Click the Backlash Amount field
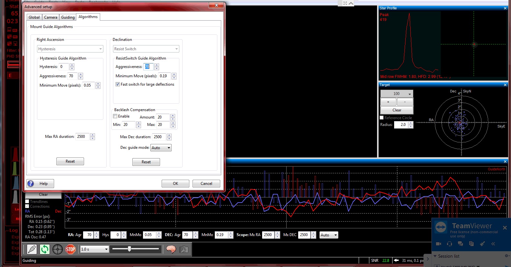Viewport: 511px width, 267px height. (x=163, y=117)
